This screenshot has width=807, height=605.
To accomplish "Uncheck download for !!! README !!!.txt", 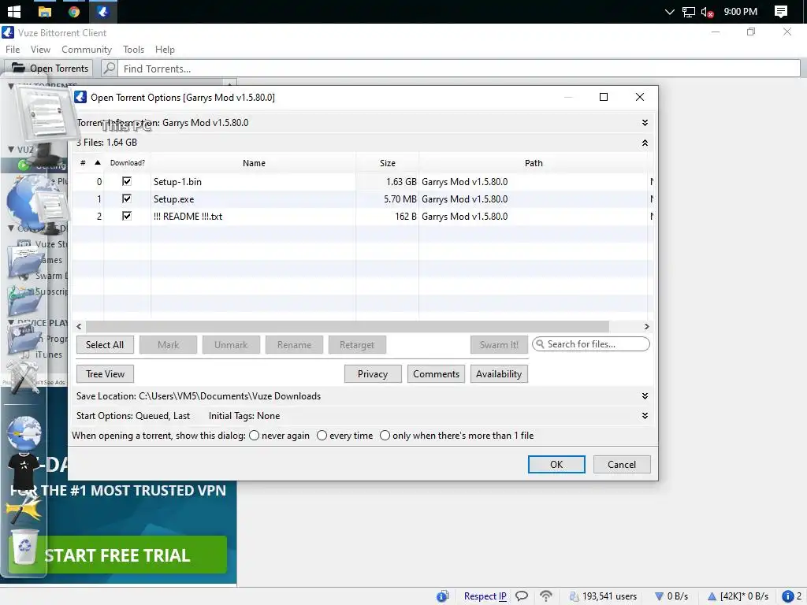I will (127, 216).
